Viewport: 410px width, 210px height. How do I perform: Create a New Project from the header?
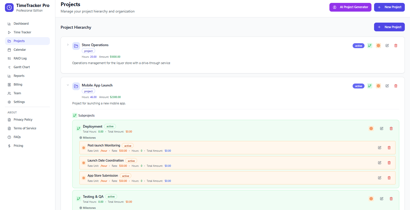tap(389, 7)
